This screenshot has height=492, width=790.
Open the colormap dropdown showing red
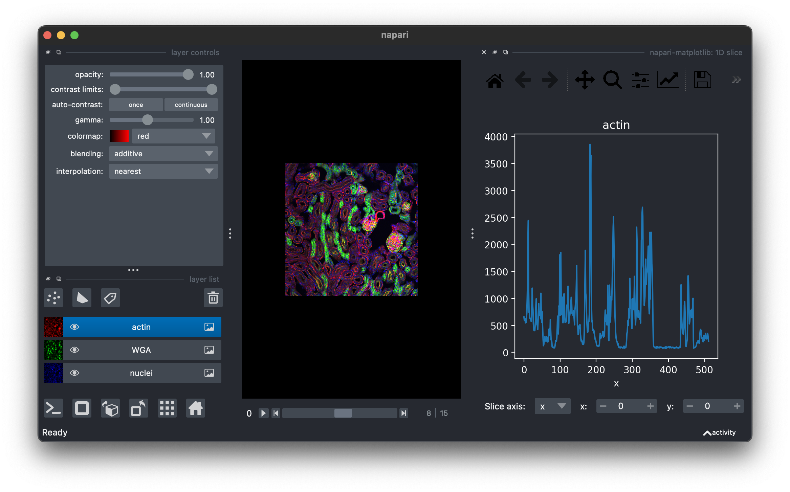tap(173, 136)
